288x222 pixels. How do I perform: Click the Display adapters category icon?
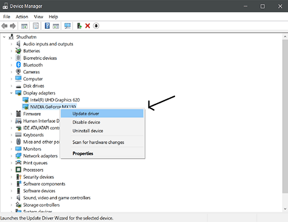coord(18,93)
